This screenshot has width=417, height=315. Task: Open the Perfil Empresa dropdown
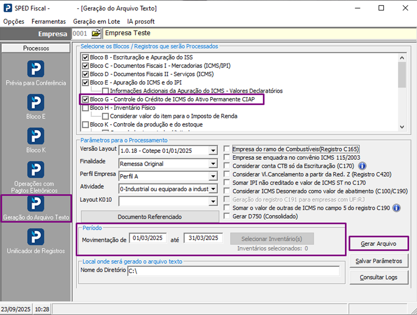coord(213,176)
